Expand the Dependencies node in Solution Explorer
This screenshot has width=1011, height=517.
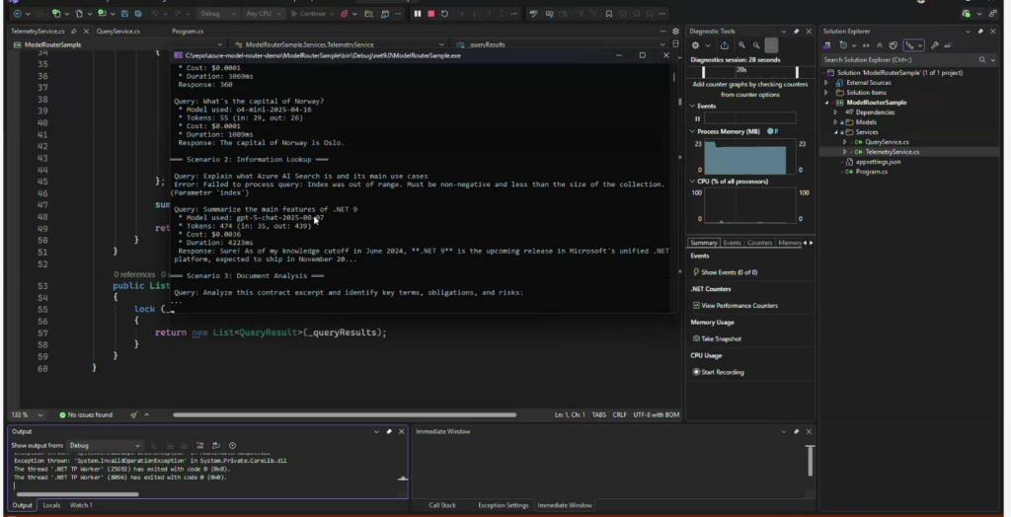836,112
